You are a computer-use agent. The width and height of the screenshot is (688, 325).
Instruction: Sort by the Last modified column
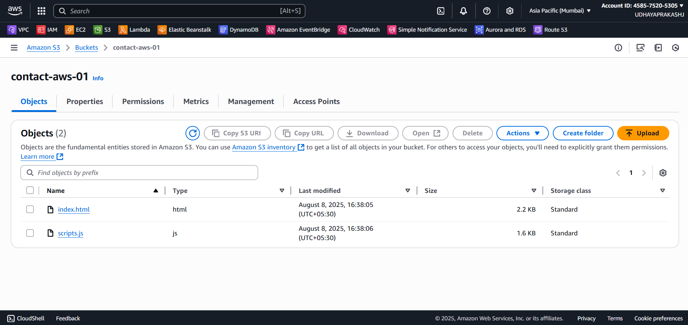click(x=408, y=191)
